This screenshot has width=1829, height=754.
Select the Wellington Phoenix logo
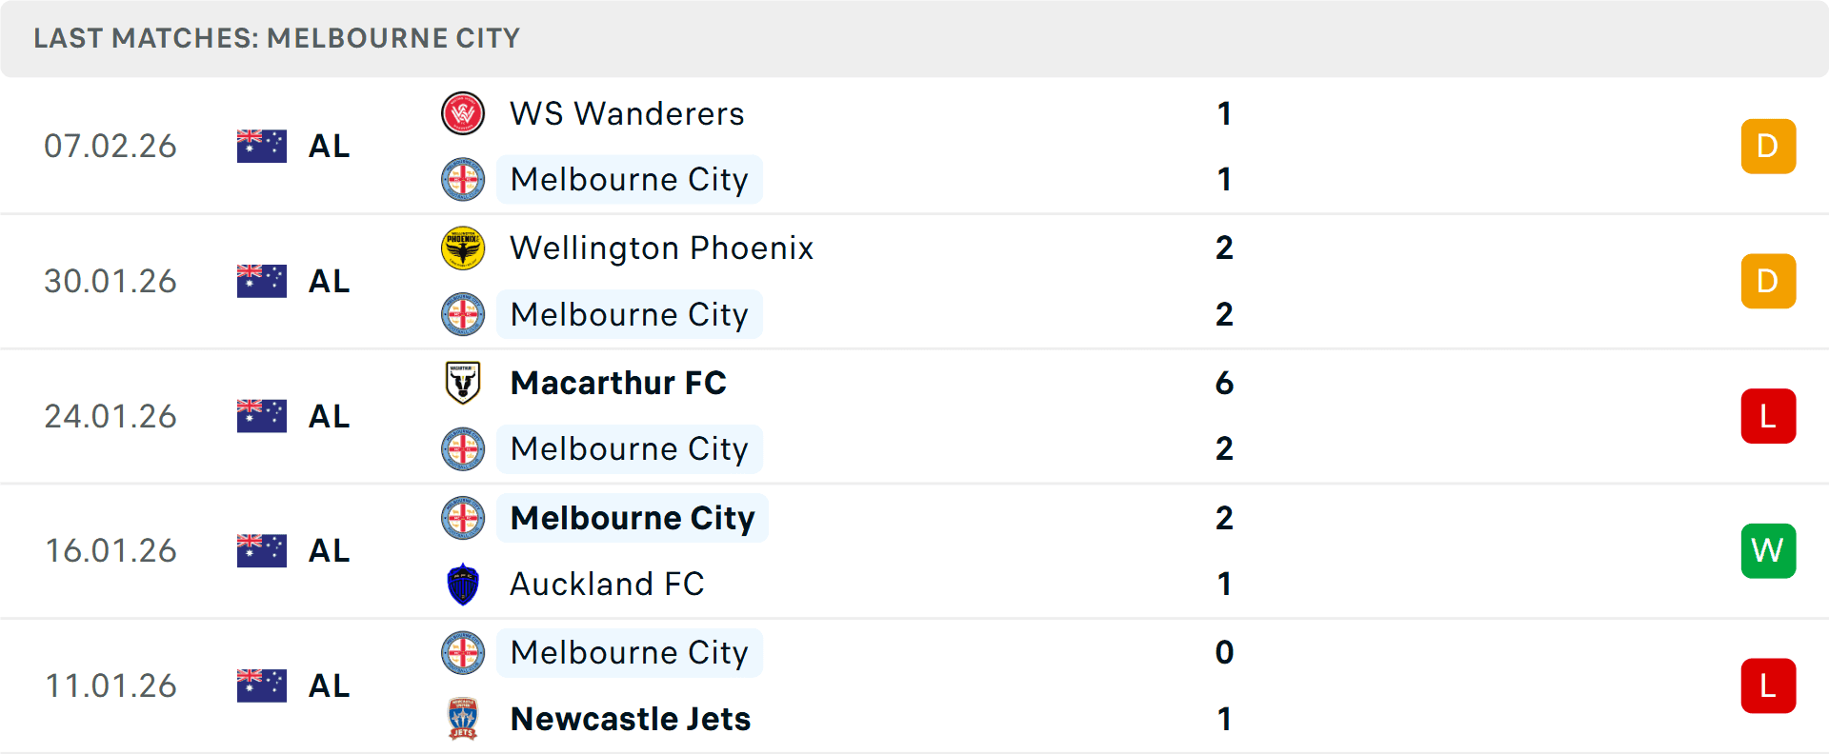(464, 248)
